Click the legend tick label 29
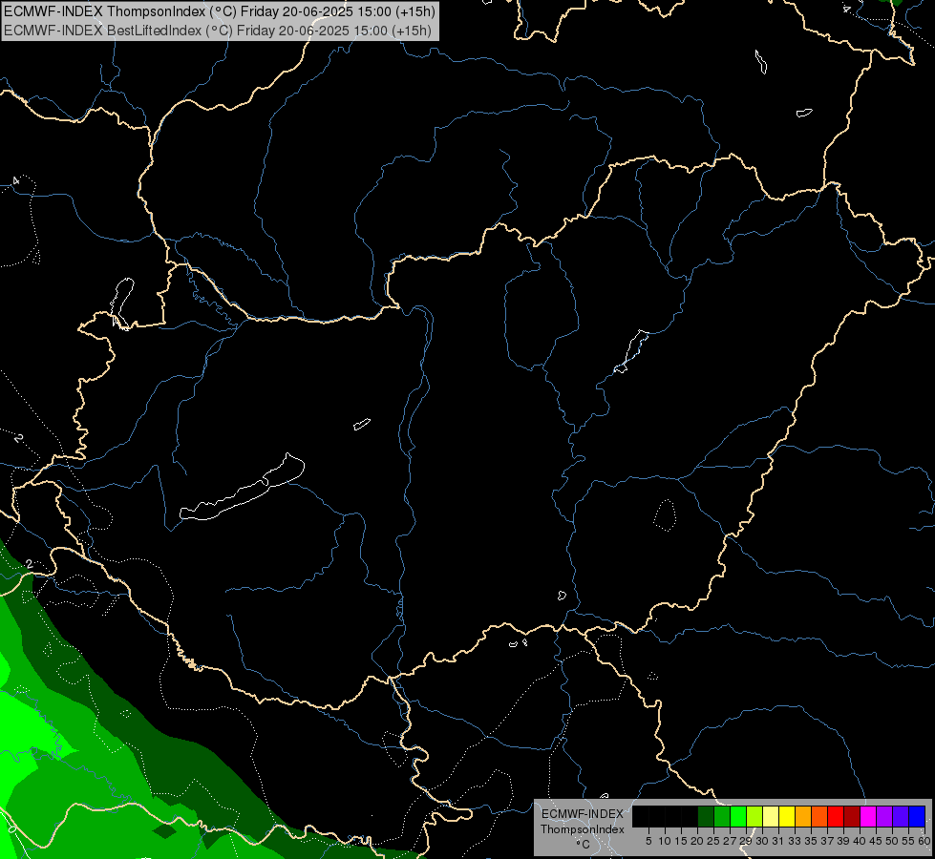The height and width of the screenshot is (859, 935). coord(746,841)
